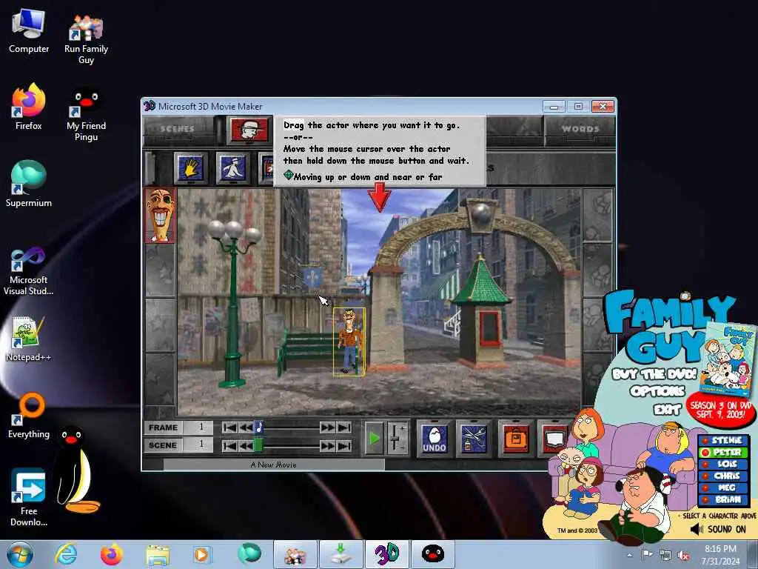758x569 pixels.
Task: Switch to Pingu taskbar button
Action: coord(432,554)
